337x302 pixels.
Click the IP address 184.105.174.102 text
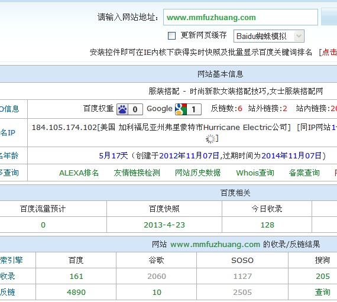tap(64, 128)
